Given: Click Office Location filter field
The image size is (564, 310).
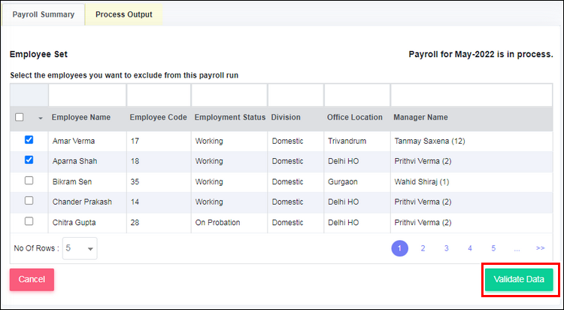Looking at the screenshot, I should click(357, 96).
